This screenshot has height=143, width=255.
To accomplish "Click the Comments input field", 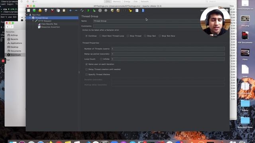I will pos(146,26).
